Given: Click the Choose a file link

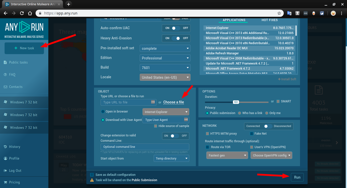Looking at the screenshot, I should [173, 102].
